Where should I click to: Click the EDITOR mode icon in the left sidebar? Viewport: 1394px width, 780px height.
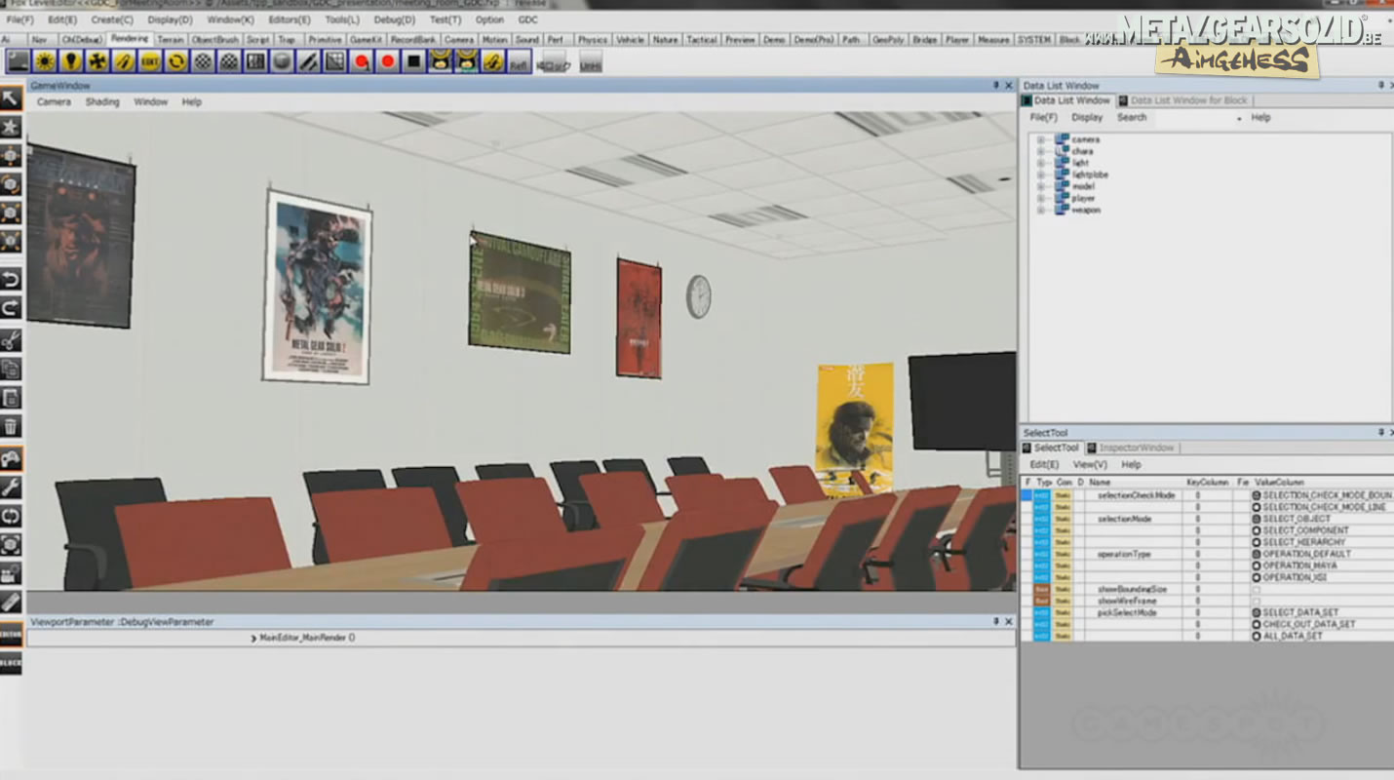11,635
